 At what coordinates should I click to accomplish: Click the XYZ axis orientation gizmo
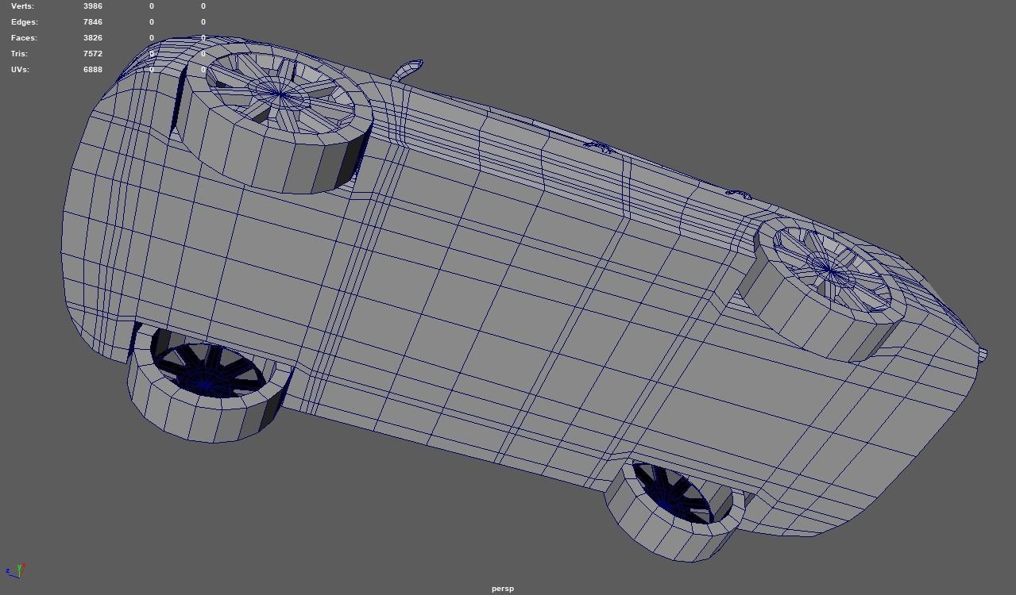[16, 570]
